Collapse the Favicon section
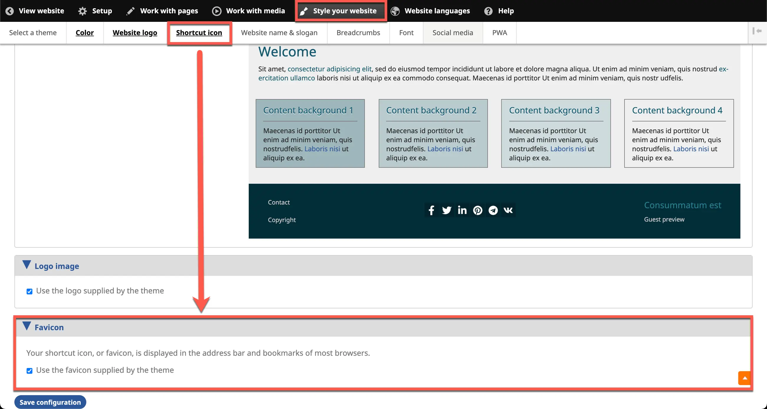The width and height of the screenshot is (767, 409). pos(49,327)
